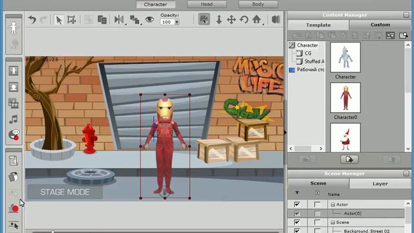Image resolution: width=414 pixels, height=233 pixels.
Task: Select the Actor(0) row name
Action: tap(353, 213)
